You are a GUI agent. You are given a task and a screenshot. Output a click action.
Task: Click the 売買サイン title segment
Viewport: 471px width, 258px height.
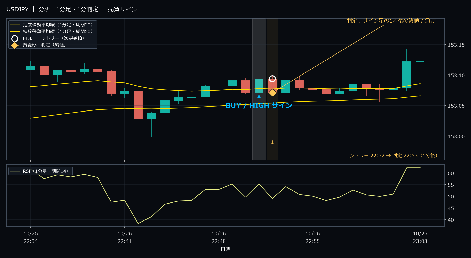coord(122,9)
